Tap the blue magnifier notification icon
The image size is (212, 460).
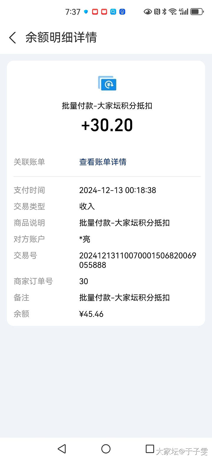click(x=113, y=12)
